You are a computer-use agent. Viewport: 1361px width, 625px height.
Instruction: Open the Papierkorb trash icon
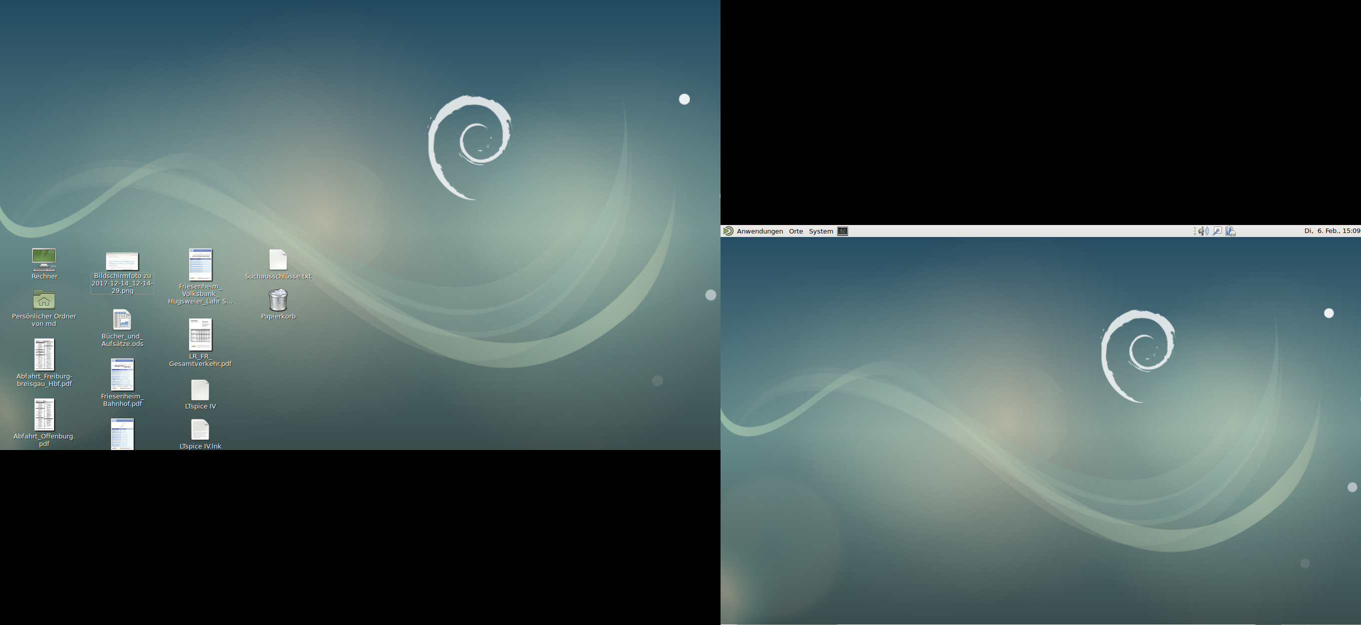(x=278, y=300)
